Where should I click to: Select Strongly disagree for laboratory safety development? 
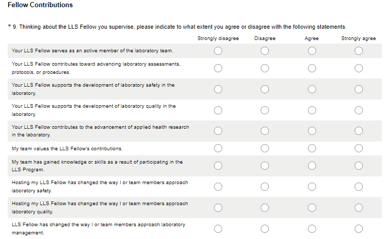click(218, 89)
